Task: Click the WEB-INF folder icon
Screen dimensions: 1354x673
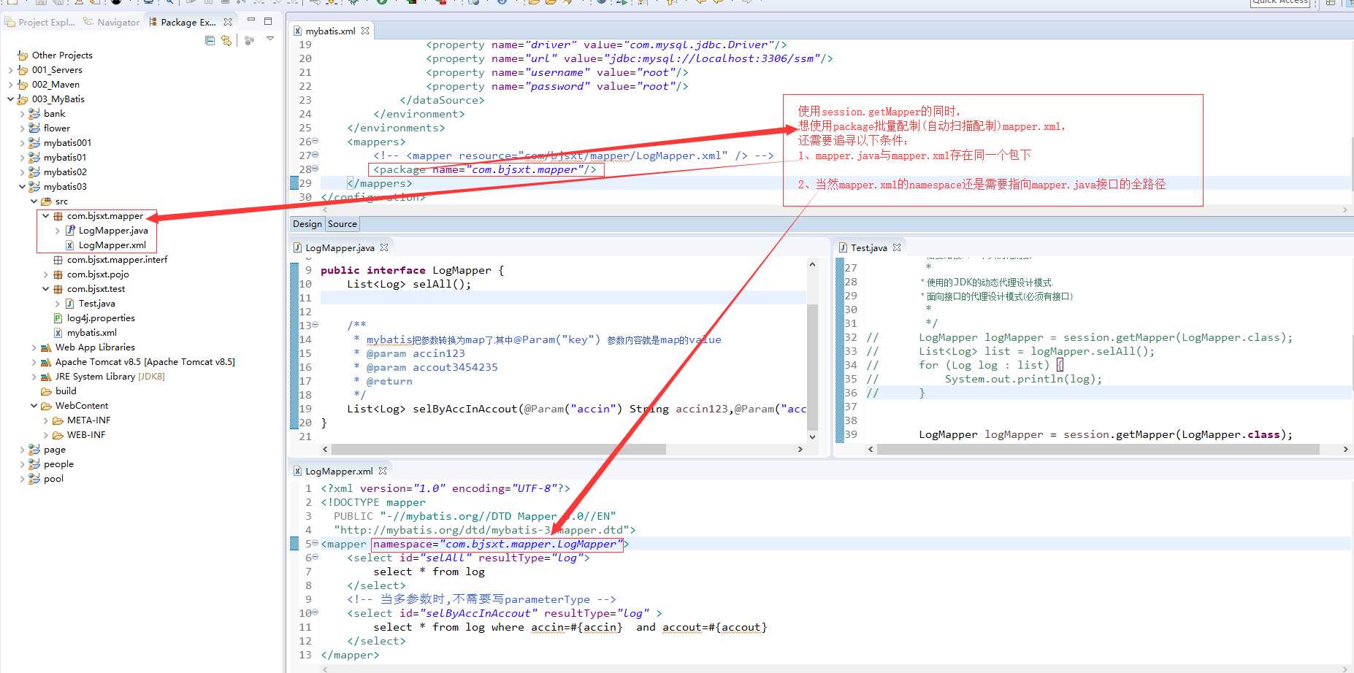Action: coord(58,435)
